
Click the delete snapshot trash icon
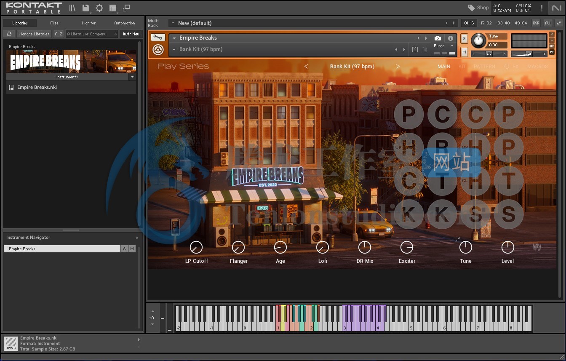pyautogui.click(x=424, y=50)
